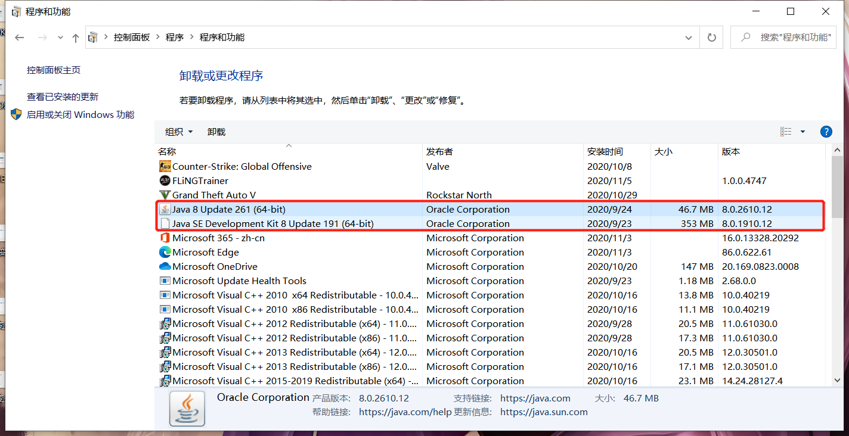Screen dimensions: 849x436
Task: Open the view options dropdown arrow
Action: [802, 132]
